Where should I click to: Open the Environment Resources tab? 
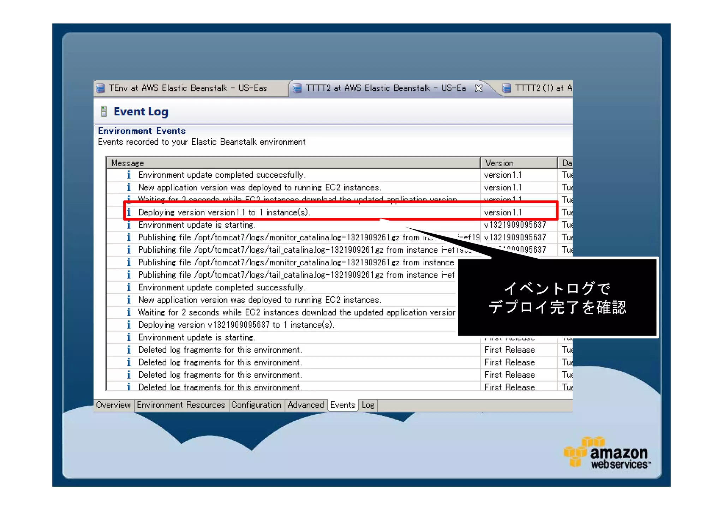[181, 405]
